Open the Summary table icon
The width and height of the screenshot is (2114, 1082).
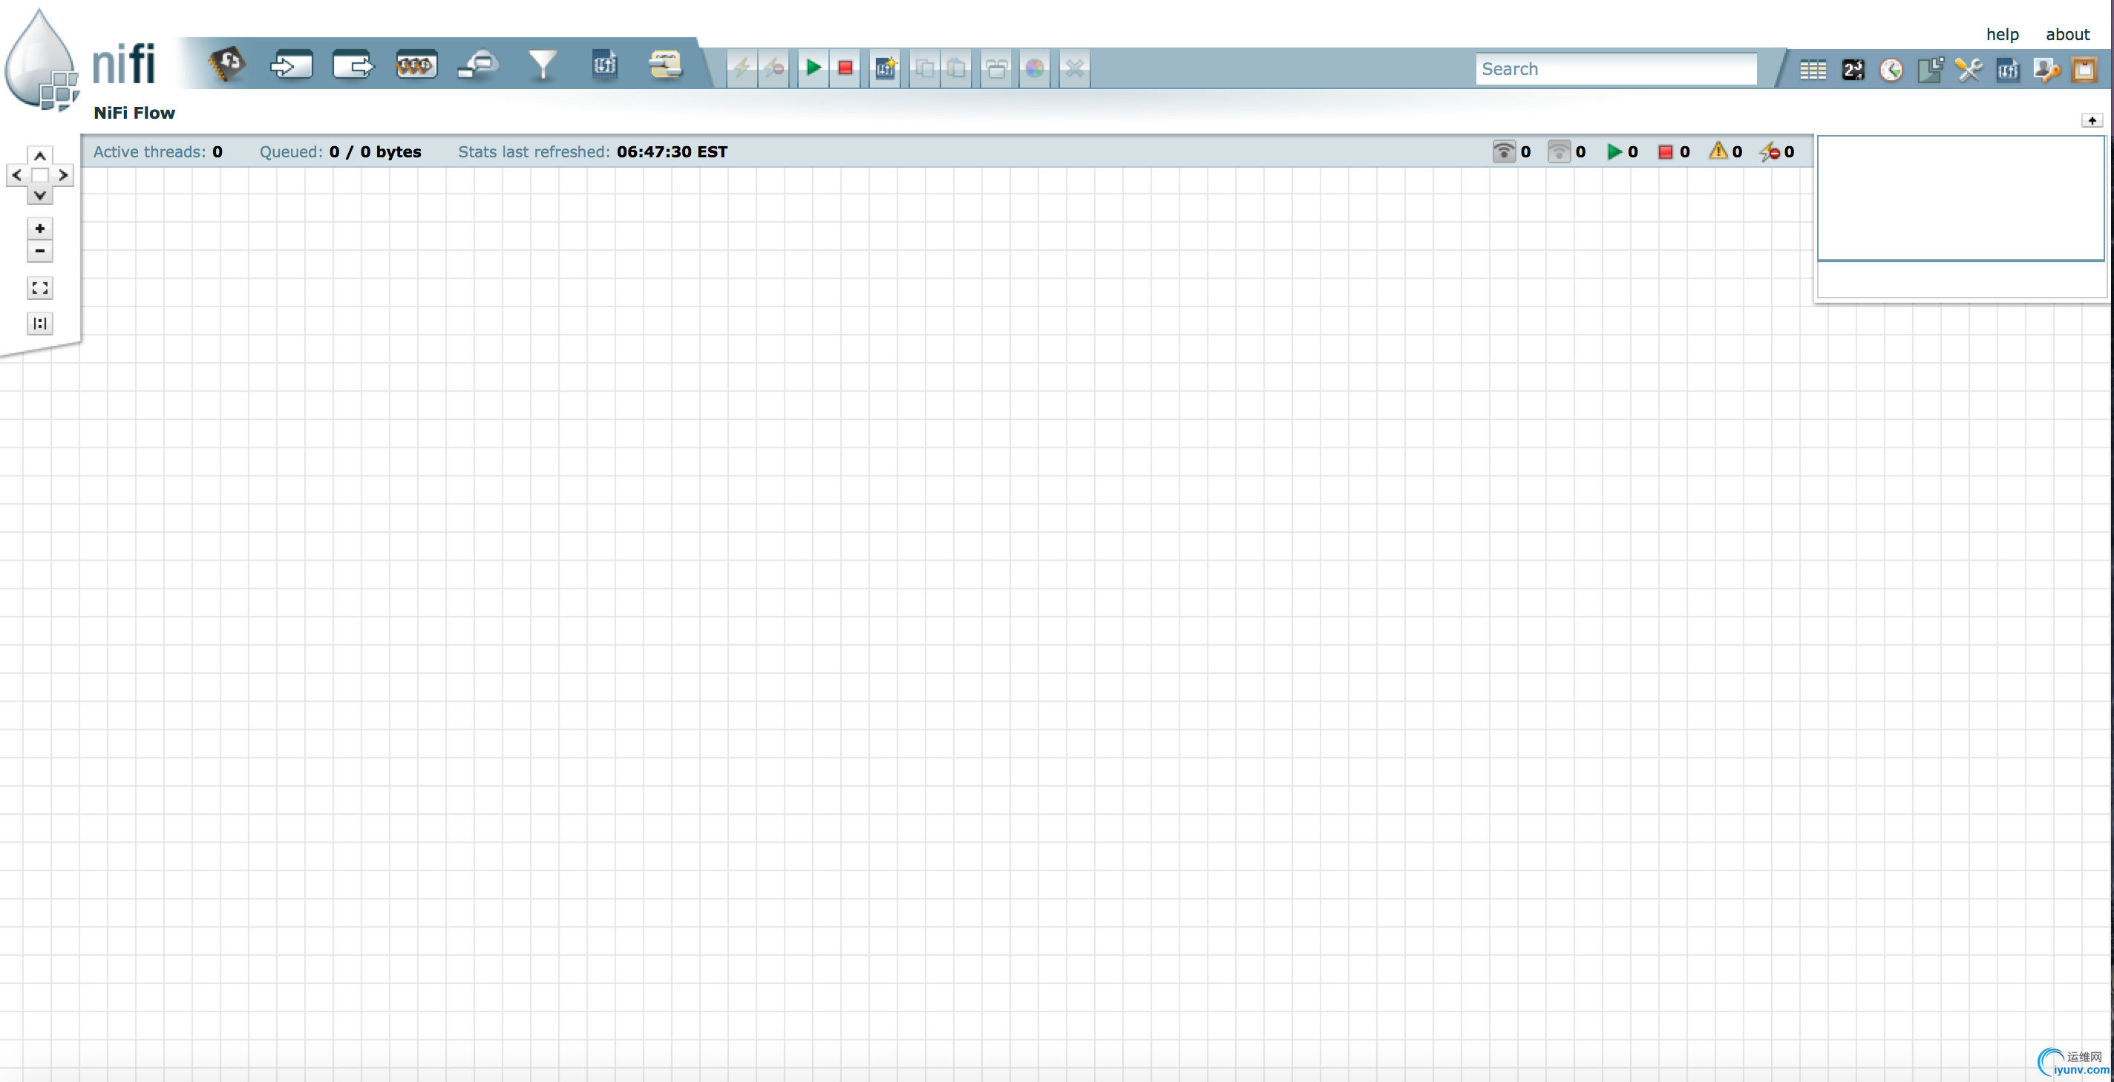click(1812, 70)
